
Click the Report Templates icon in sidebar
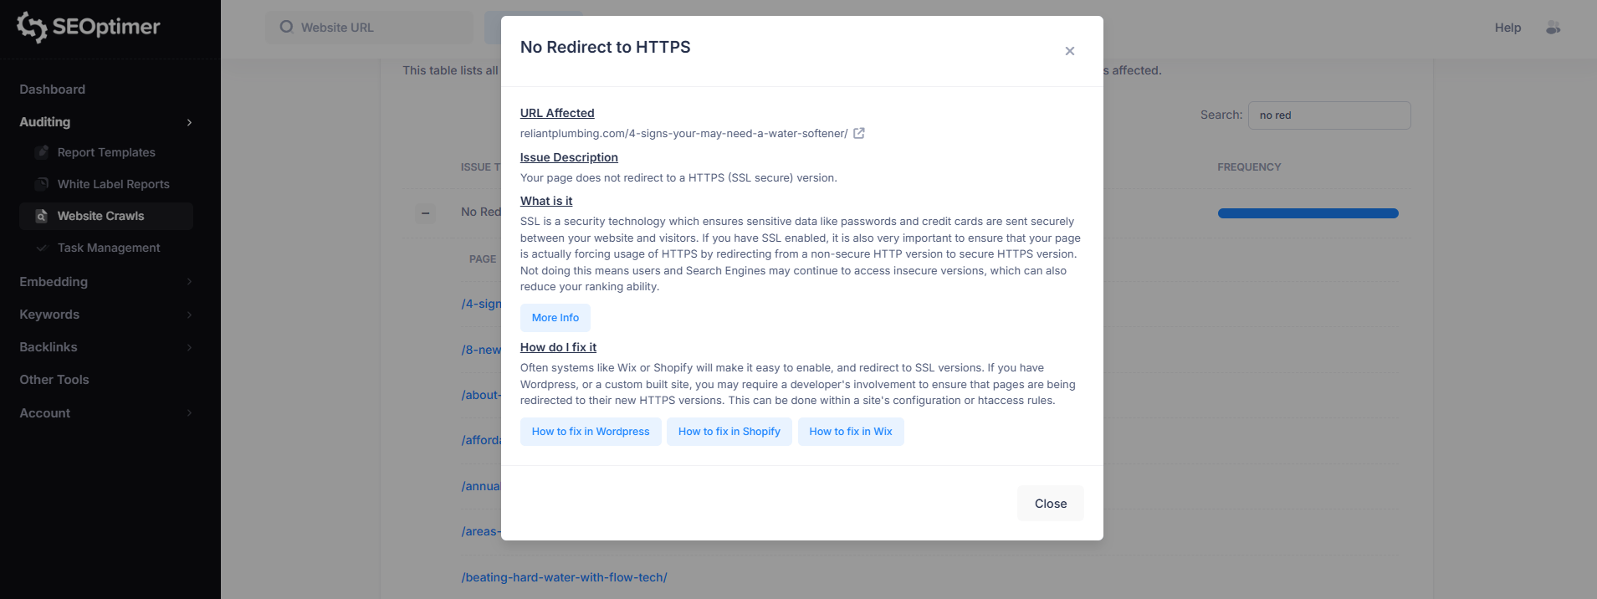pyautogui.click(x=40, y=152)
